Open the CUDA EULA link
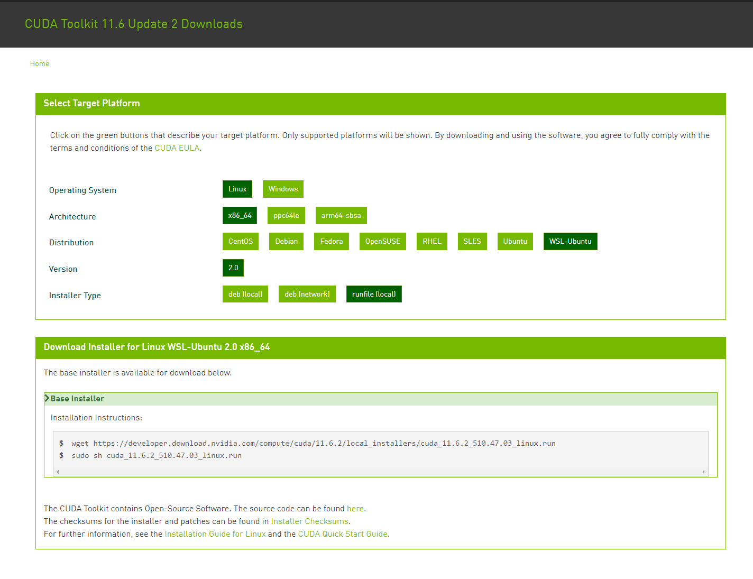 [x=177, y=148]
